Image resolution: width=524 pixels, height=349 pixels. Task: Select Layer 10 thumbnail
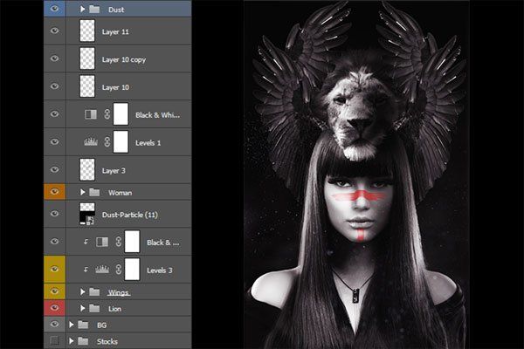(x=87, y=86)
